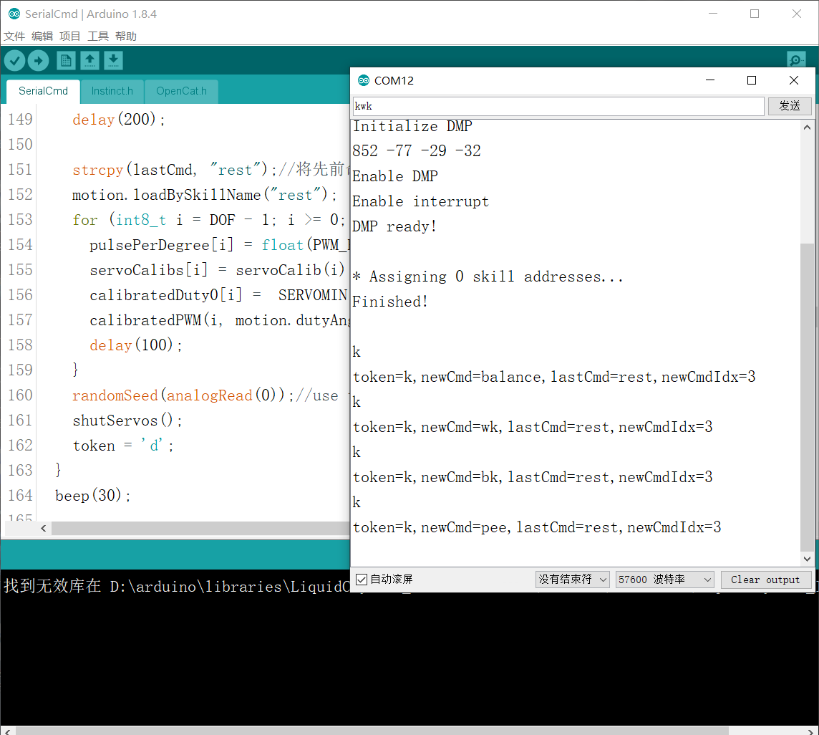Click line 160 randomSeed(analogRead(0)) code
This screenshot has height=735, width=819.
(183, 395)
